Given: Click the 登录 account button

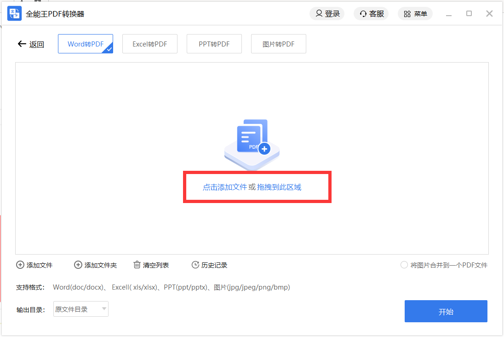Looking at the screenshot, I should coord(327,13).
